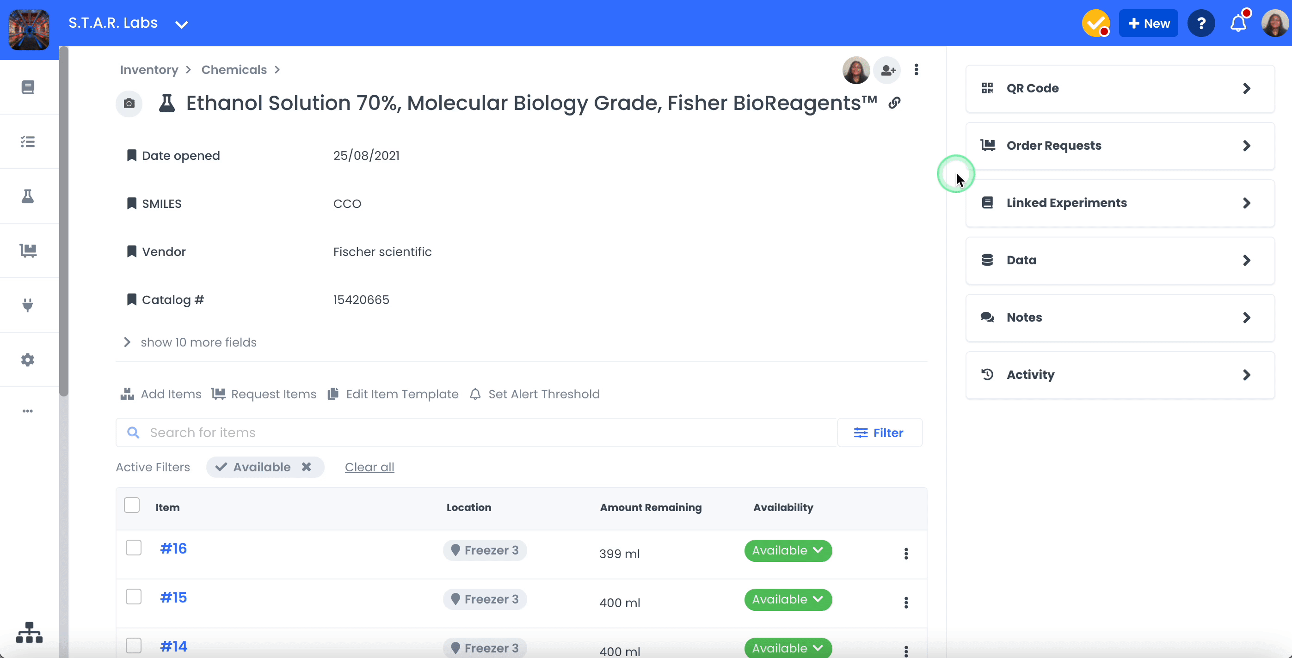Open the organization hierarchy icon at bottom left
The image size is (1292, 658).
click(x=29, y=633)
